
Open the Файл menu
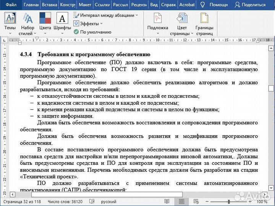coord(11,5)
